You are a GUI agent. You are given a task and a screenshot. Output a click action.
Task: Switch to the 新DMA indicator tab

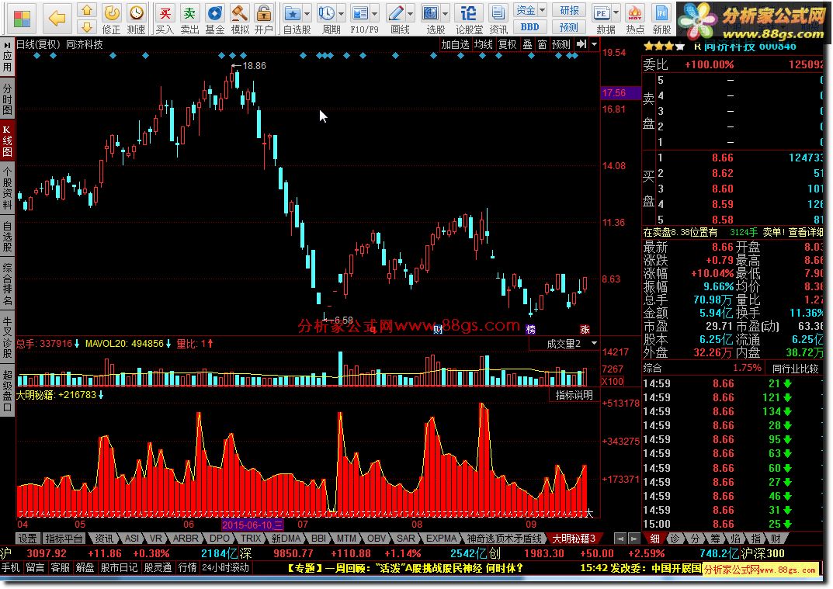285,539
